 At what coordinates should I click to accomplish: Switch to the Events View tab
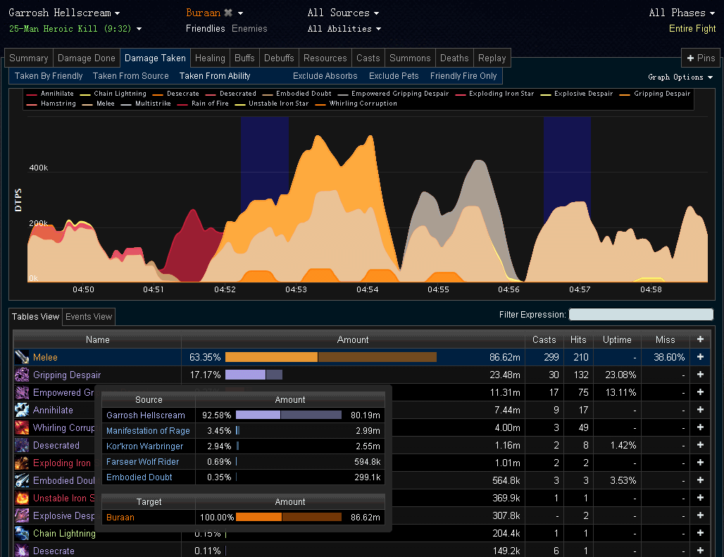[x=89, y=317]
